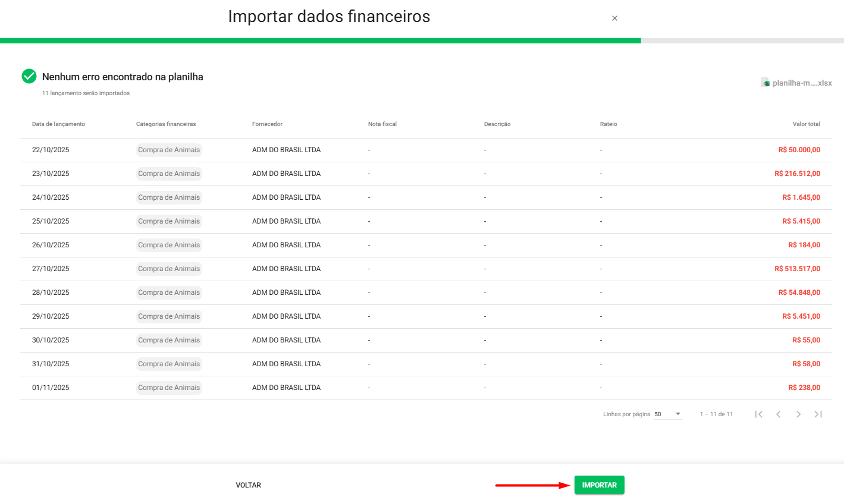
Task: Open the rows per page dropdown
Action: pos(668,414)
